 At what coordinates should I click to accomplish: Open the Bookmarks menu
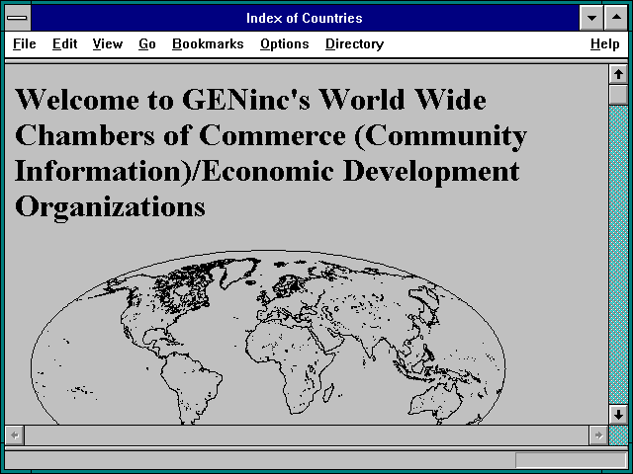point(208,43)
